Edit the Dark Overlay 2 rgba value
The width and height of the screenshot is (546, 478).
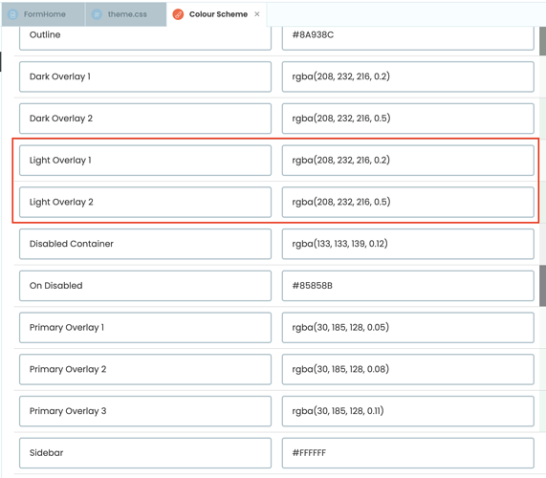pyautogui.click(x=407, y=119)
